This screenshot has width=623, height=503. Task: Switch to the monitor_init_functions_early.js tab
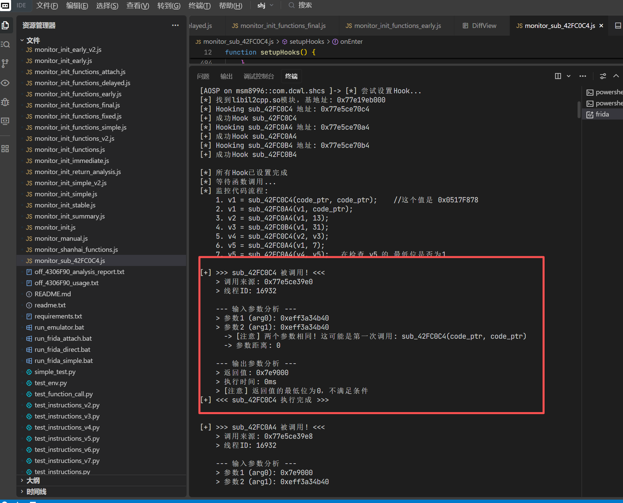point(393,26)
